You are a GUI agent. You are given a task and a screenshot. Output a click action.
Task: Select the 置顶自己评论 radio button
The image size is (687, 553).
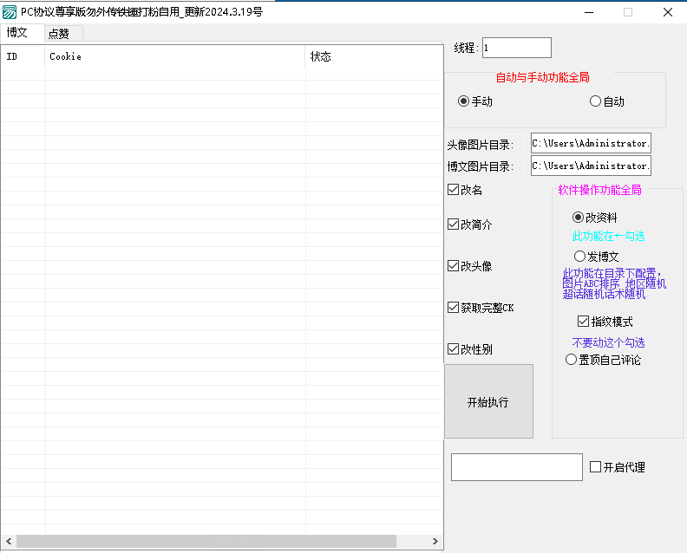(x=571, y=360)
